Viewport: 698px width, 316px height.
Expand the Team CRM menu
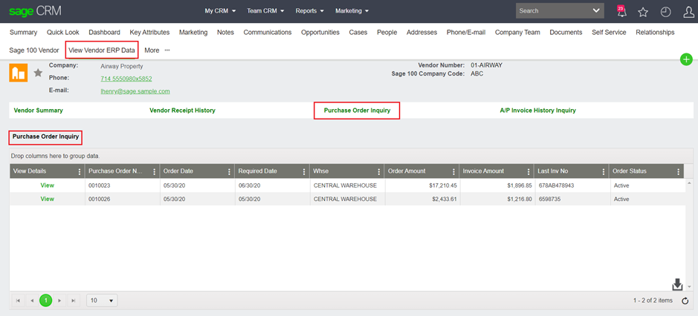(265, 11)
